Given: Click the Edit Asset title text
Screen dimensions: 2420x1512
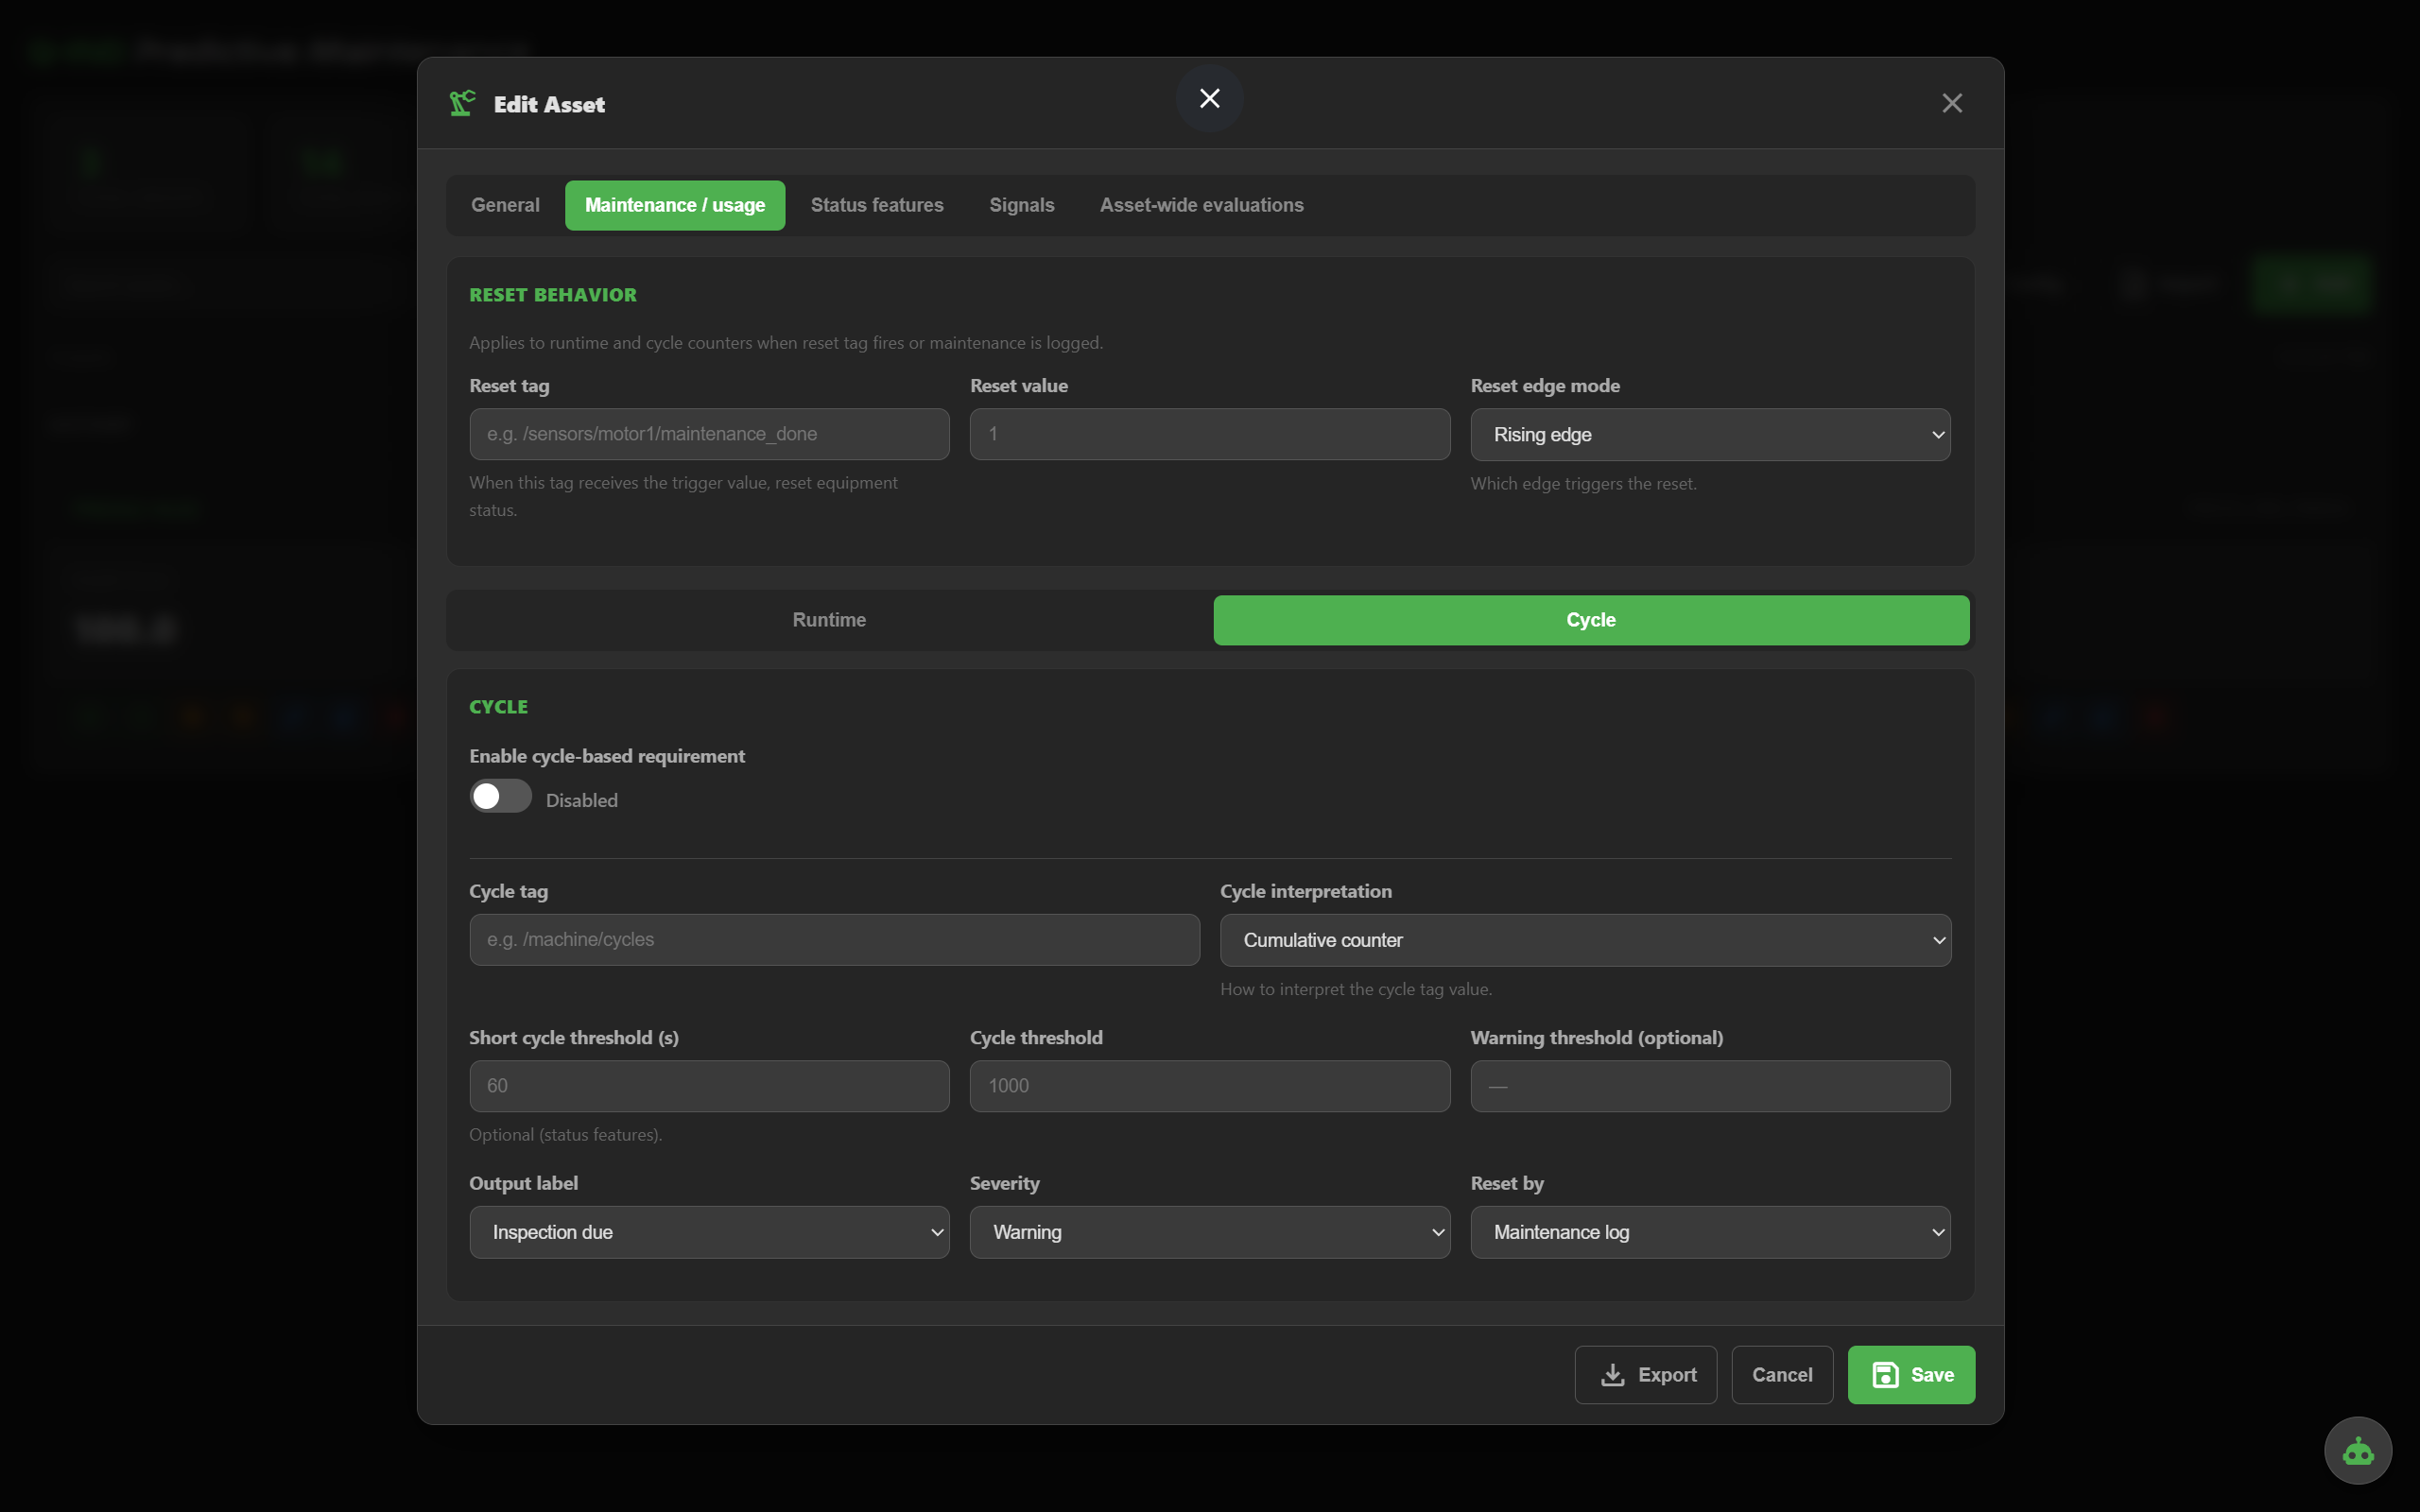Looking at the screenshot, I should click(549, 104).
